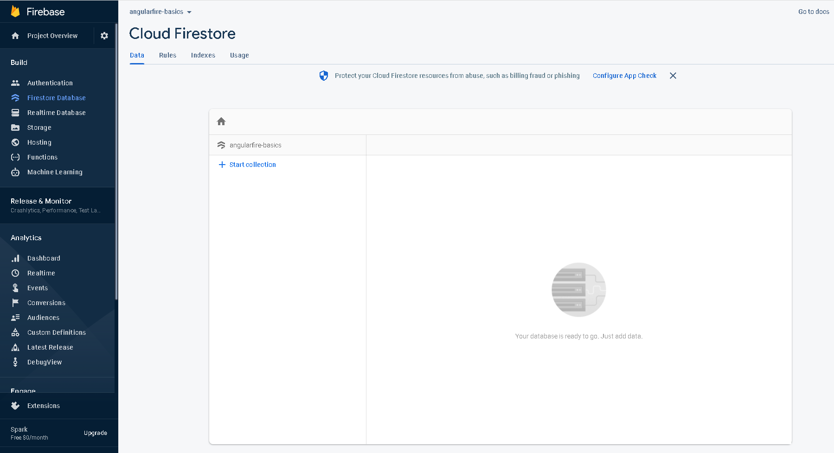Click the Upgrade plan button
The height and width of the screenshot is (453, 834).
point(96,433)
